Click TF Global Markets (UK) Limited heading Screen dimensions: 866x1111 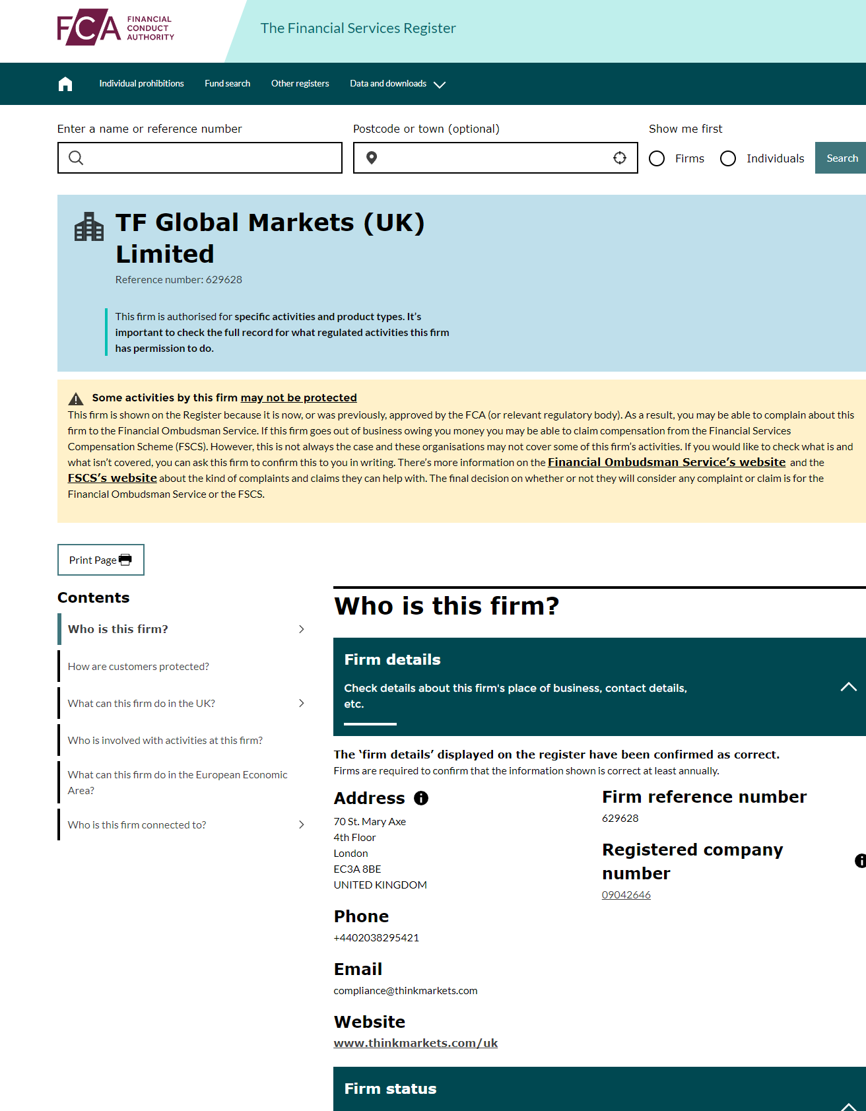[x=270, y=238]
